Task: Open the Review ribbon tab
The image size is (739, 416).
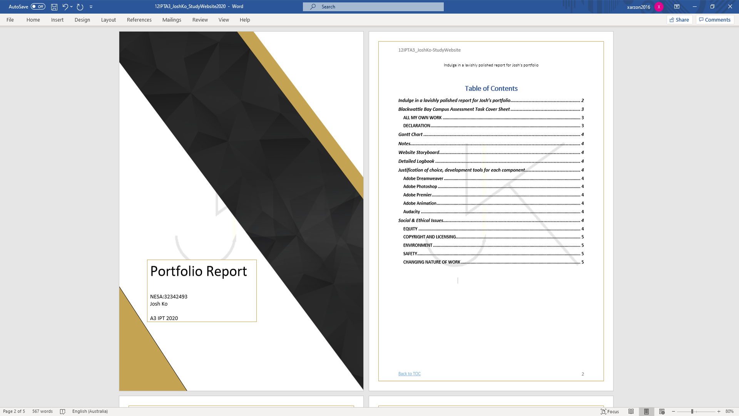Action: [x=200, y=20]
